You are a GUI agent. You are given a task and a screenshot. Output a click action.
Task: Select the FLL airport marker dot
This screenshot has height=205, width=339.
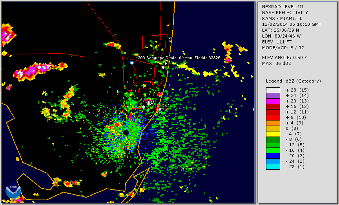click(163, 67)
